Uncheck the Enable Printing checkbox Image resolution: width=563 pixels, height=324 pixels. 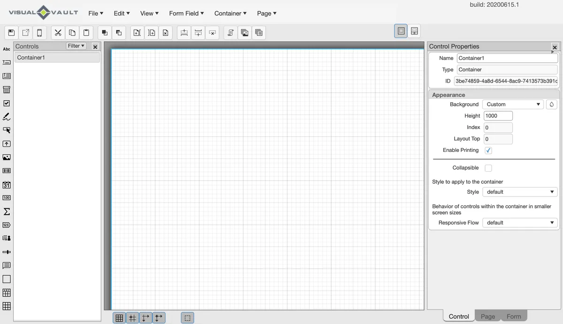coord(488,150)
